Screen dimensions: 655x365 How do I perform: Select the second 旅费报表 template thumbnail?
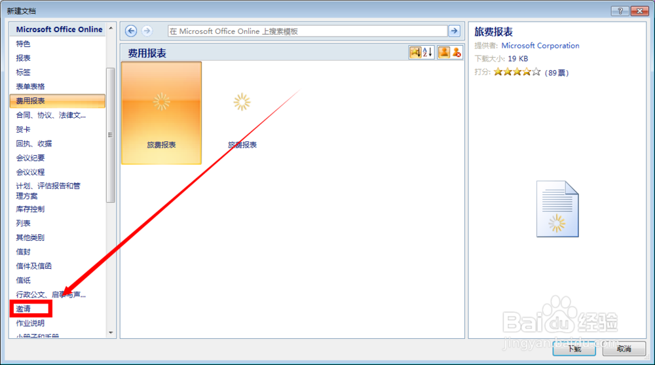(242, 113)
